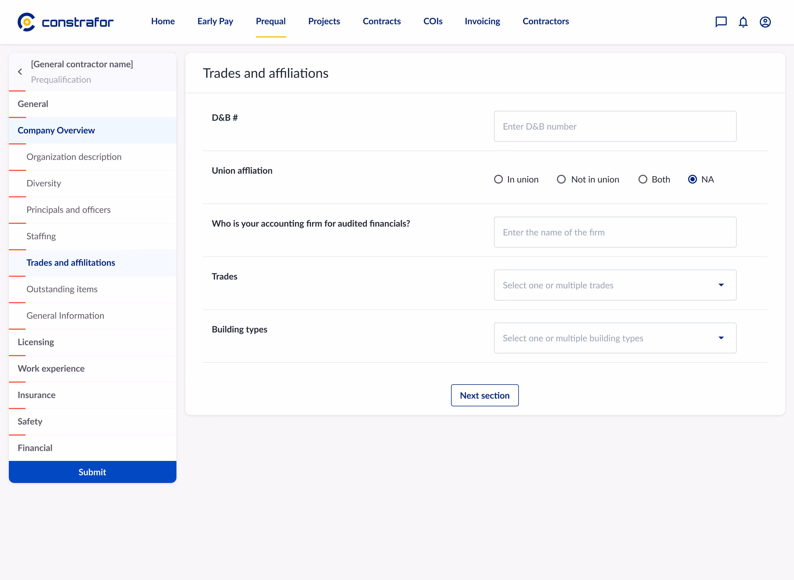Open the Contractors tab
This screenshot has width=794, height=580.
click(546, 22)
